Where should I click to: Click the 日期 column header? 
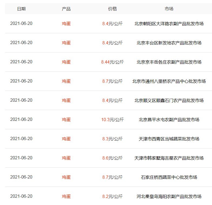pyautogui.click(x=21, y=9)
